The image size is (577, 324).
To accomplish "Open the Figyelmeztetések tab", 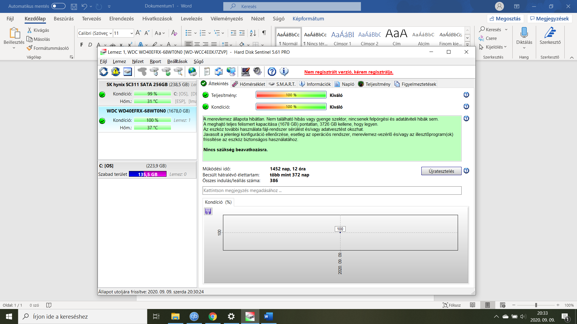I will pyautogui.click(x=415, y=84).
